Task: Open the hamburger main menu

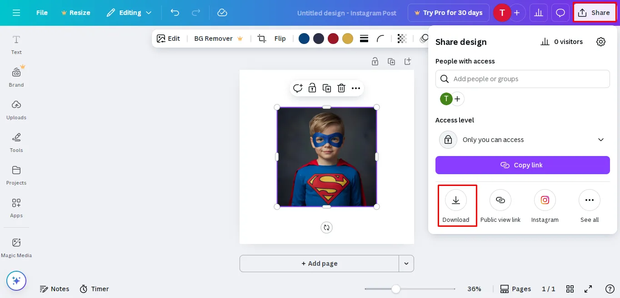Action: coord(16,13)
